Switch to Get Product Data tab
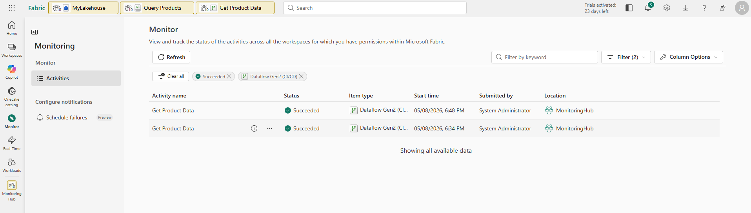This screenshot has width=751, height=213. tap(235, 8)
